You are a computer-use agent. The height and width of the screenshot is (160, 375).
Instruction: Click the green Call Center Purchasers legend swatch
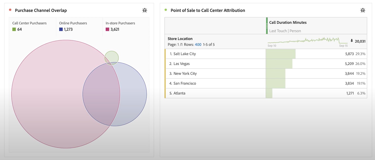(14, 29)
